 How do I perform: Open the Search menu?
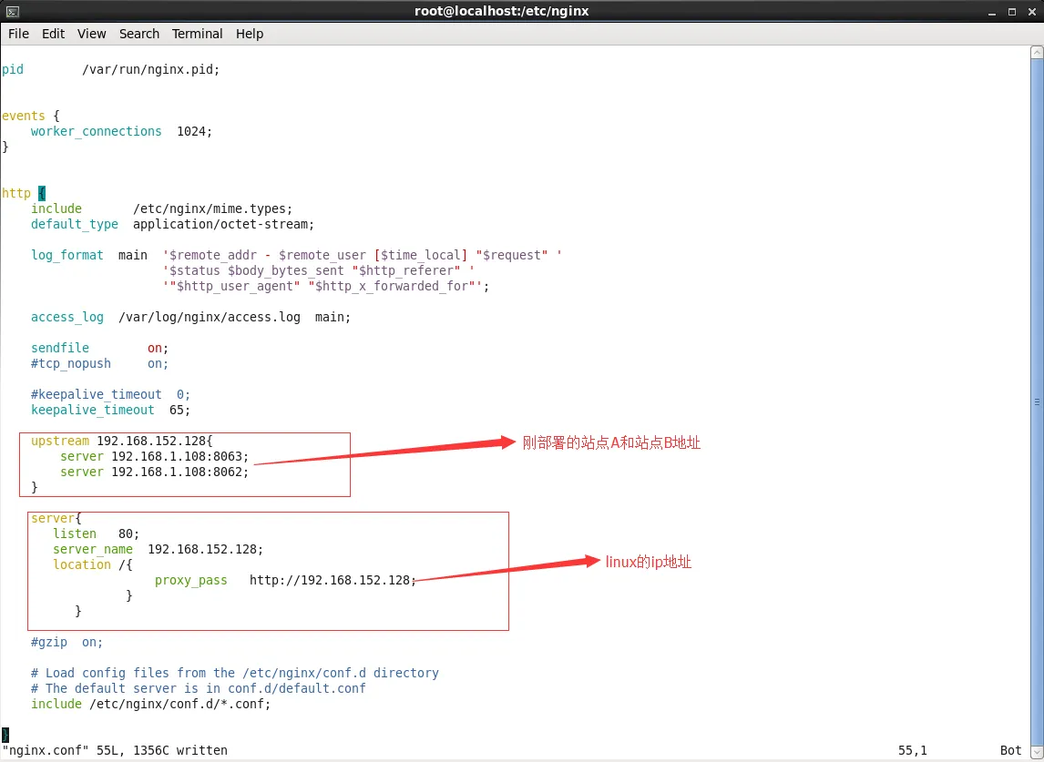138,34
